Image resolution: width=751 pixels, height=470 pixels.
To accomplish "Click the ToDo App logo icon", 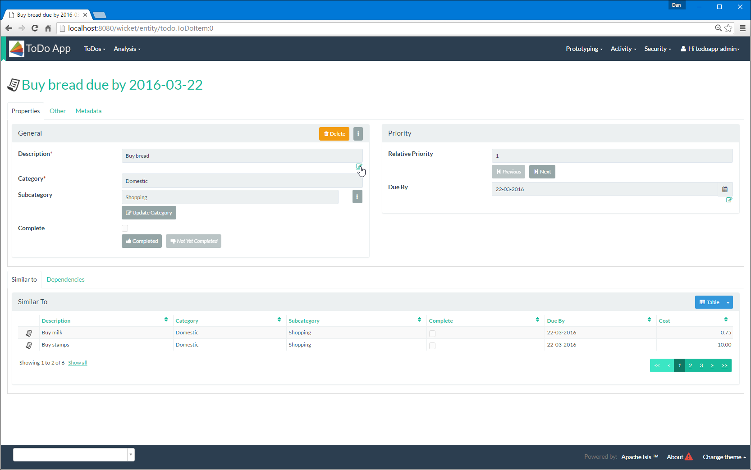I will (17, 49).
